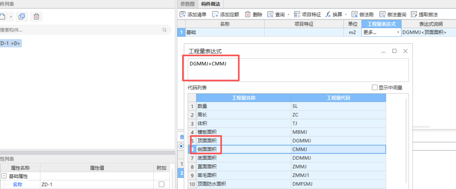Collapse the 基础属性 tree node
This screenshot has width=456, height=189.
pos(4,176)
